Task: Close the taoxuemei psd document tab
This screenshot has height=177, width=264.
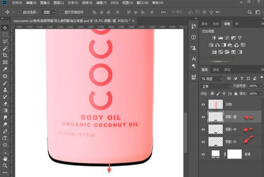Action: [133, 21]
